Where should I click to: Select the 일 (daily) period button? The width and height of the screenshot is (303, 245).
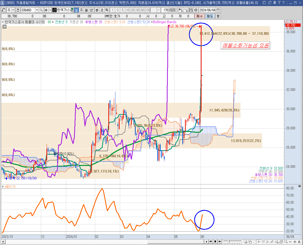coord(76,10)
